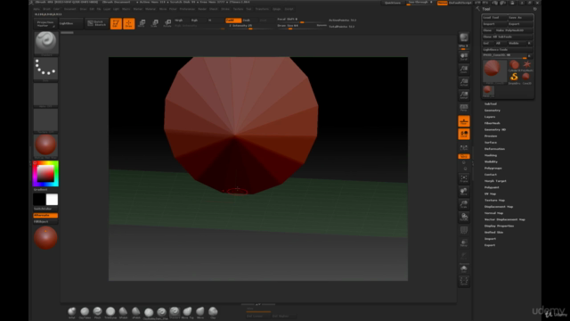Select the Cylinder3D tool thumbnail

tap(514, 66)
